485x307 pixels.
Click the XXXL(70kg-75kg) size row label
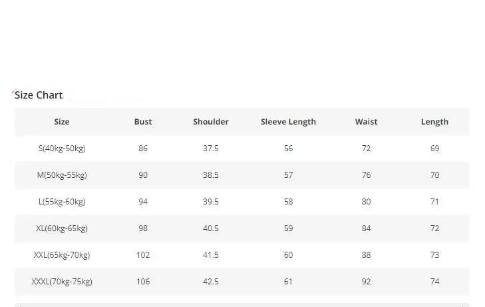62,282
